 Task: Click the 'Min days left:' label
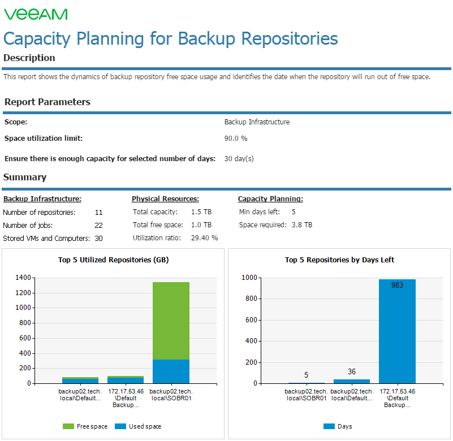260,211
